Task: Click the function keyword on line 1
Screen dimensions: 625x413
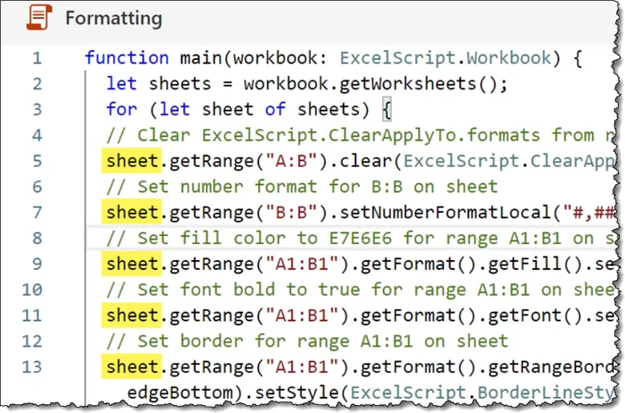Action: pos(127,58)
